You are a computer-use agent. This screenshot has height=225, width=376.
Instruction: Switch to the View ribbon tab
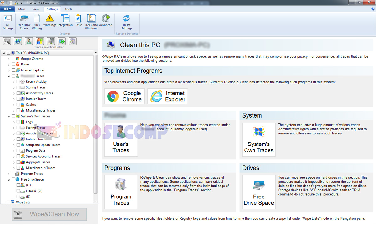[36, 9]
